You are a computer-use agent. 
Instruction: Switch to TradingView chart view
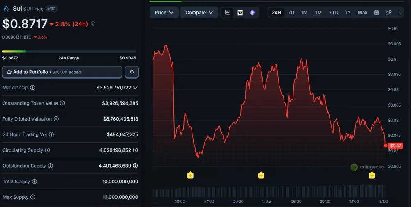[240, 13]
